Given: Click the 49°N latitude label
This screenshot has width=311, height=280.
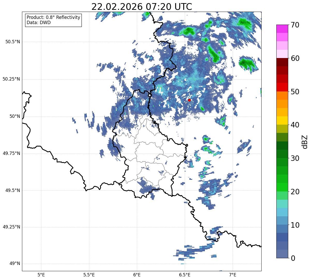Looking at the screenshot, I should tap(15, 264).
